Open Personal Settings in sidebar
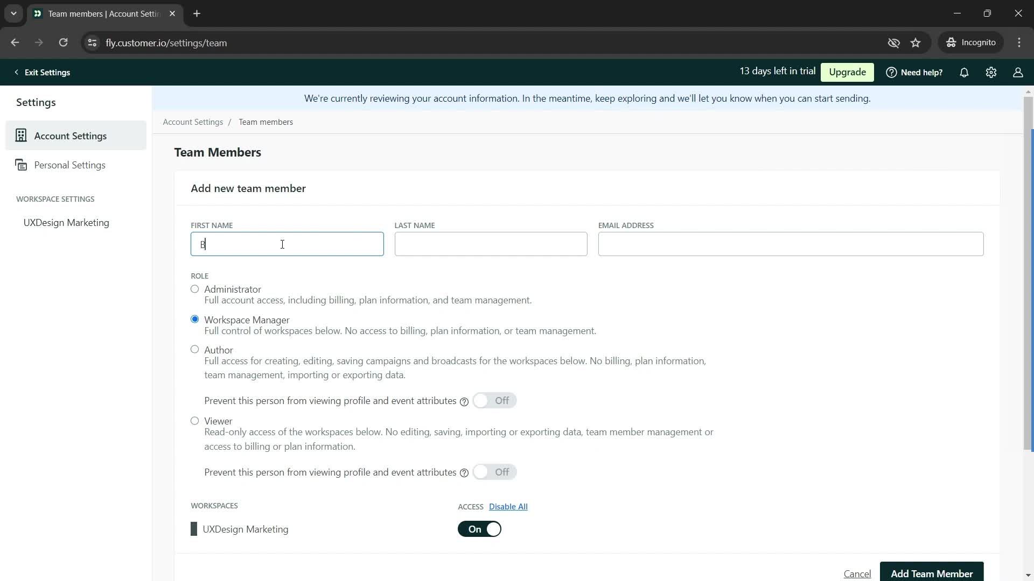The height and width of the screenshot is (581, 1034). [x=76, y=165]
